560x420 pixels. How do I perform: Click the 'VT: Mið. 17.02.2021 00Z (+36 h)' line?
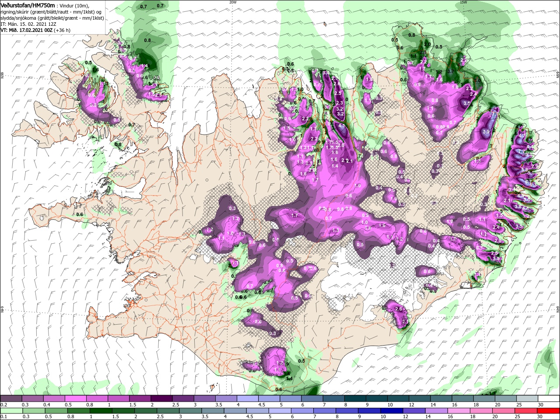(35, 30)
